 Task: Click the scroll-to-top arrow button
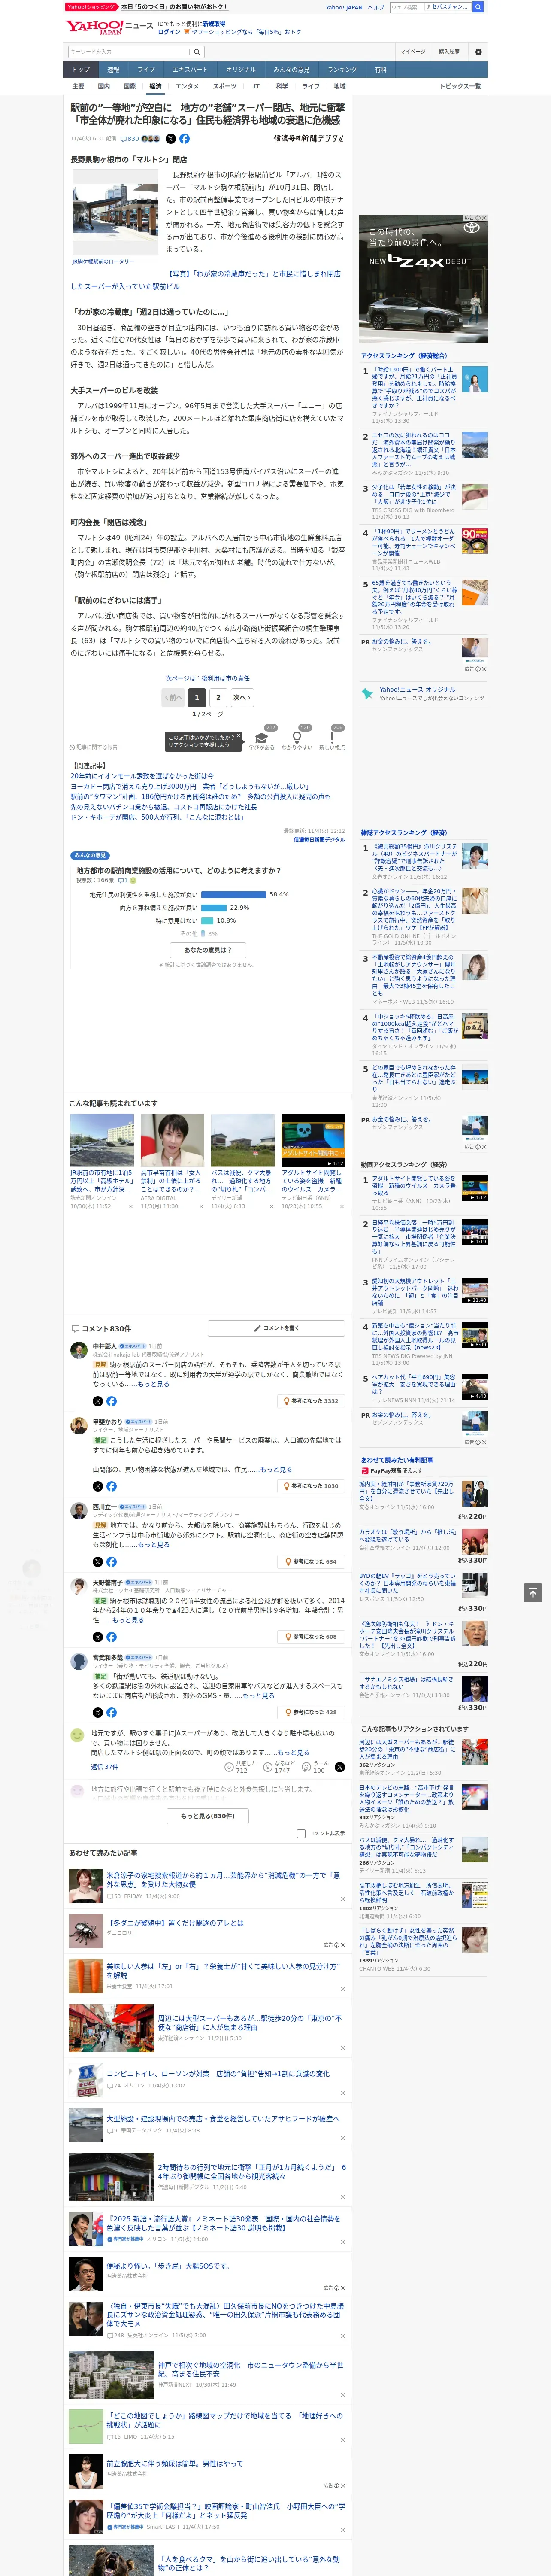[x=533, y=1593]
